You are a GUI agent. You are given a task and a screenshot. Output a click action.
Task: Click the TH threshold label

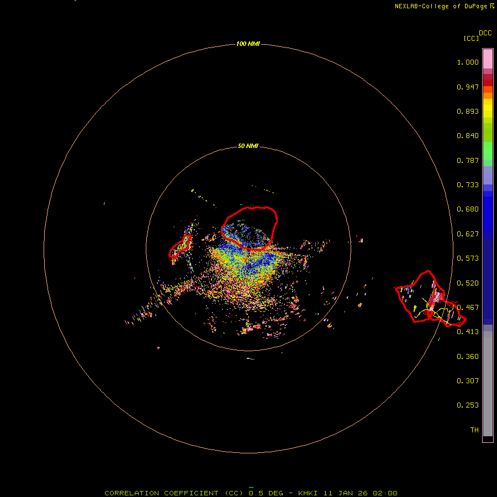(x=474, y=430)
